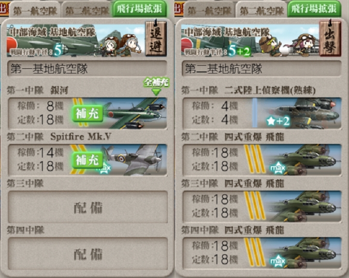The height and width of the screenshot is (278, 349).
Task: Click the 全補充 resupply-all button
Action: click(x=156, y=86)
